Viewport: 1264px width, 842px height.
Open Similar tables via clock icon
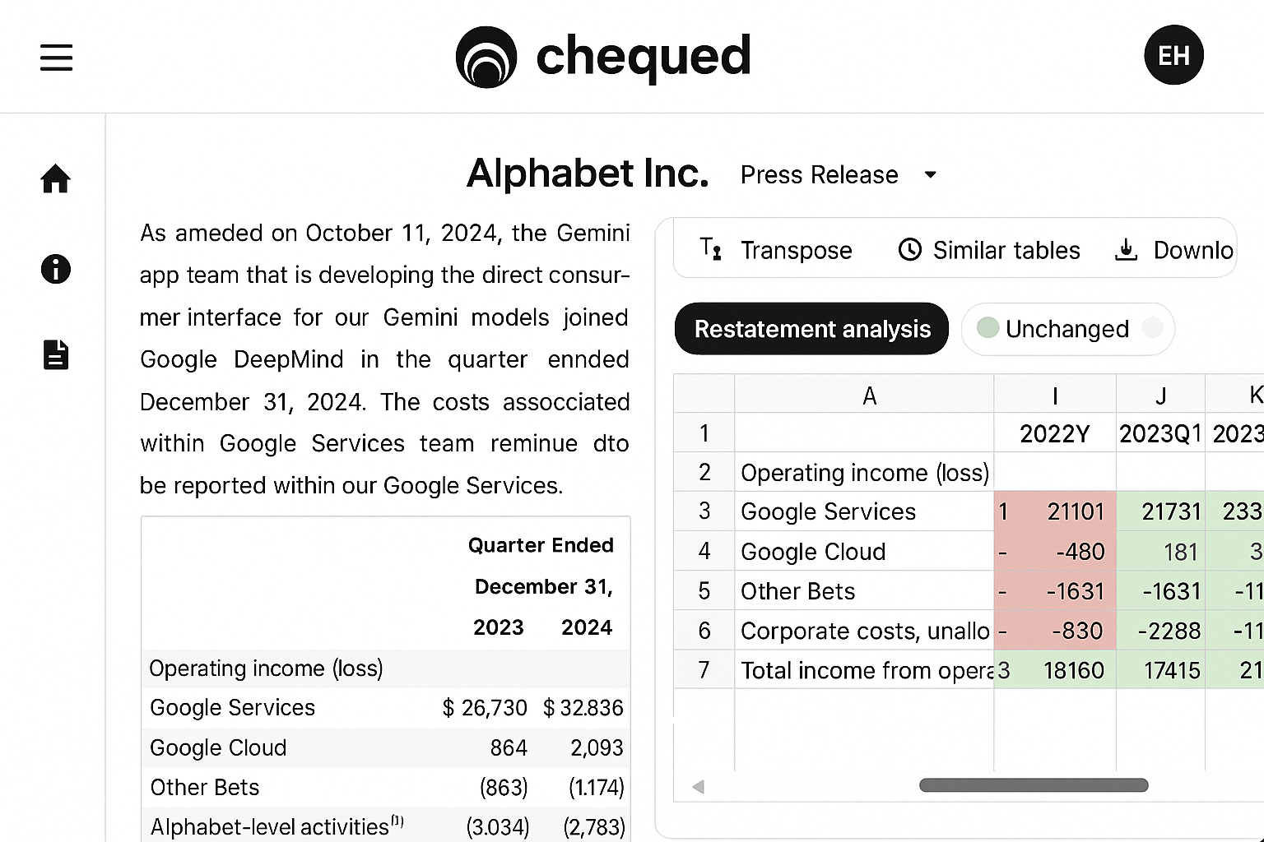pyautogui.click(x=910, y=249)
